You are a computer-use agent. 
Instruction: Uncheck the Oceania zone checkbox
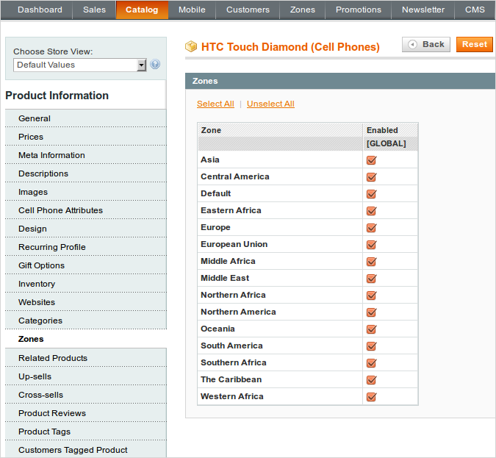click(x=371, y=329)
